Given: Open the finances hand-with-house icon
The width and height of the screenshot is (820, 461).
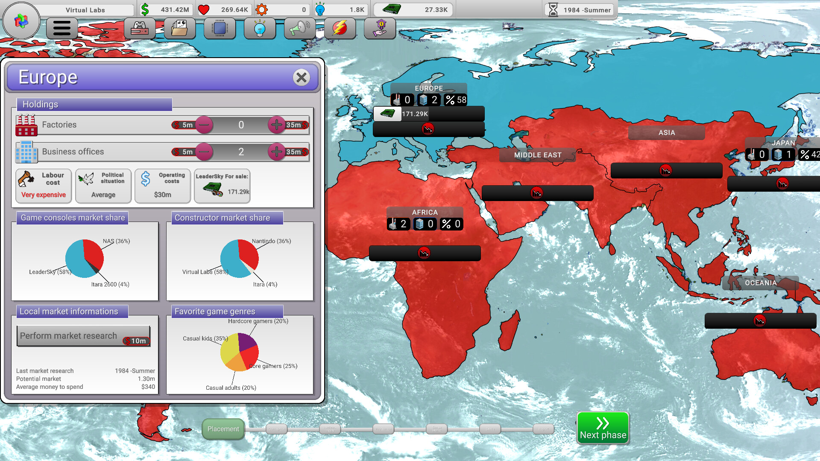Looking at the screenshot, I should pyautogui.click(x=380, y=28).
